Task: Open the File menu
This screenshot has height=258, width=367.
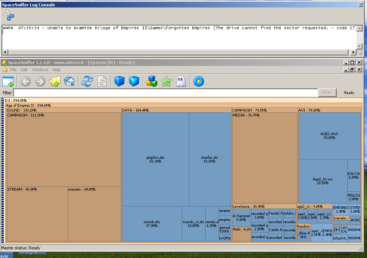Action: [x=14, y=70]
